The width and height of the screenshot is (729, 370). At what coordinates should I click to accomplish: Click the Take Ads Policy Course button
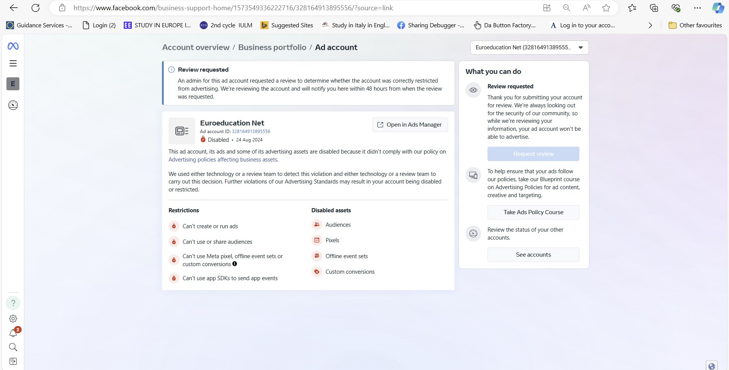533,212
